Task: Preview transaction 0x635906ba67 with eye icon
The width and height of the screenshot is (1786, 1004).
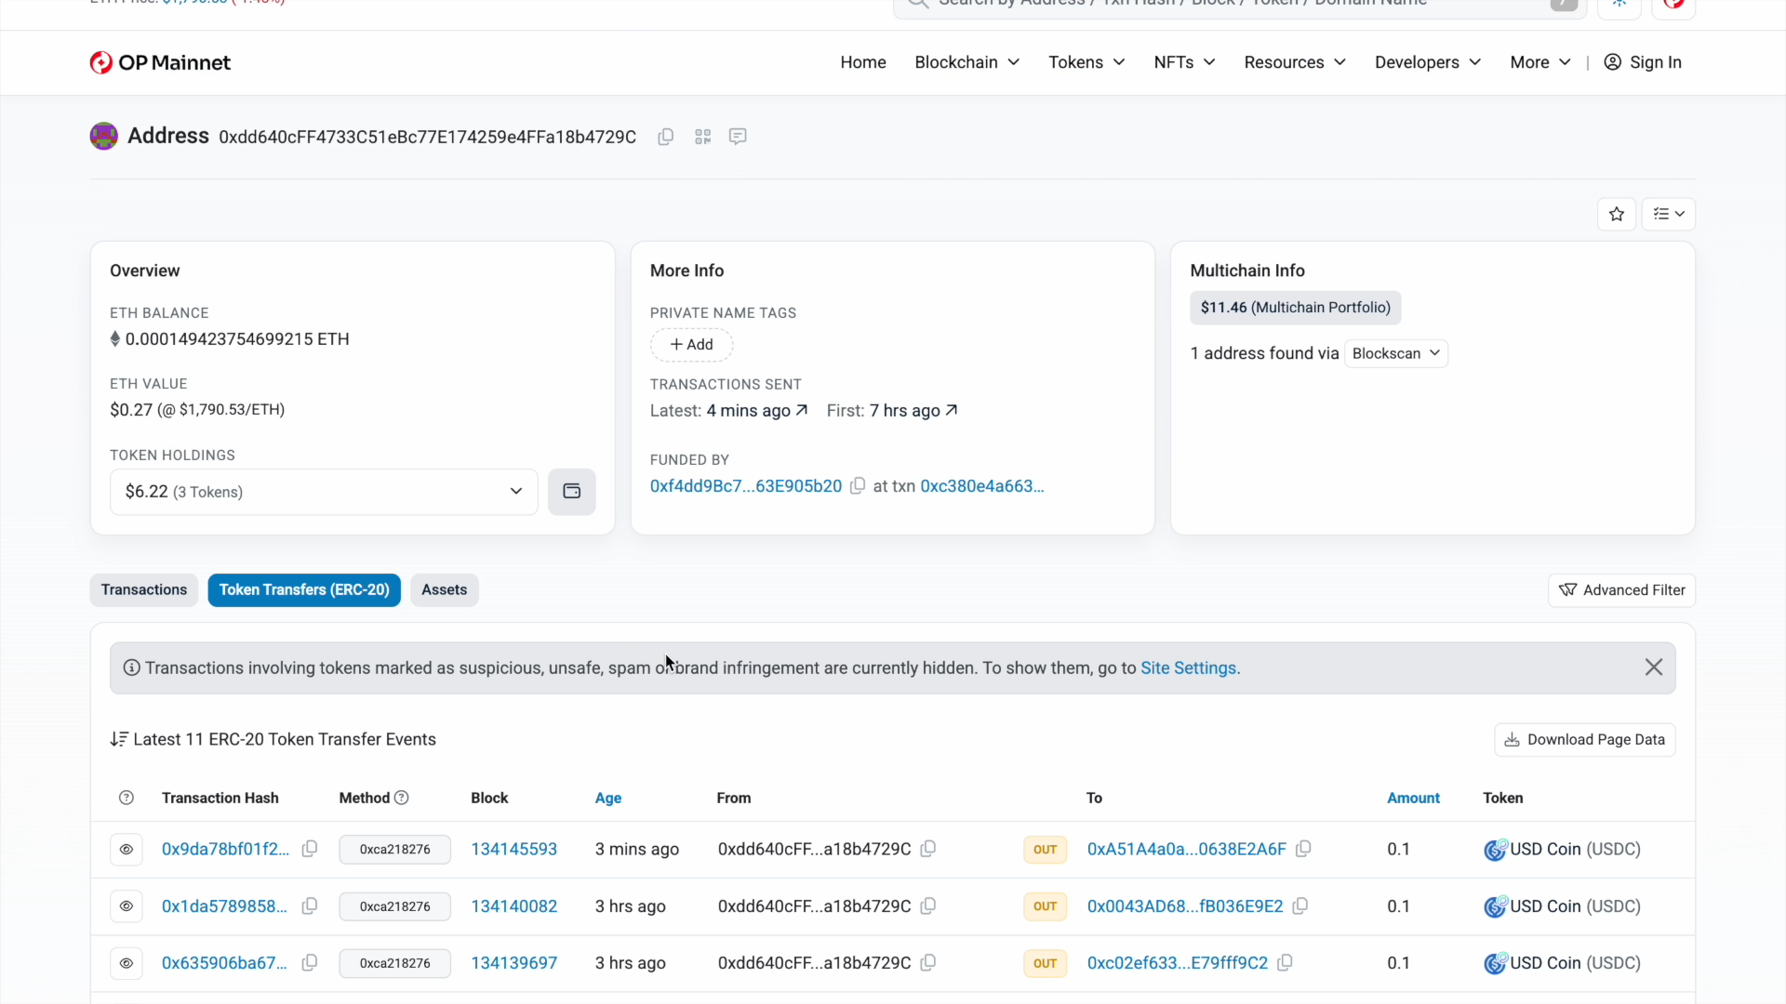Action: pyautogui.click(x=127, y=963)
